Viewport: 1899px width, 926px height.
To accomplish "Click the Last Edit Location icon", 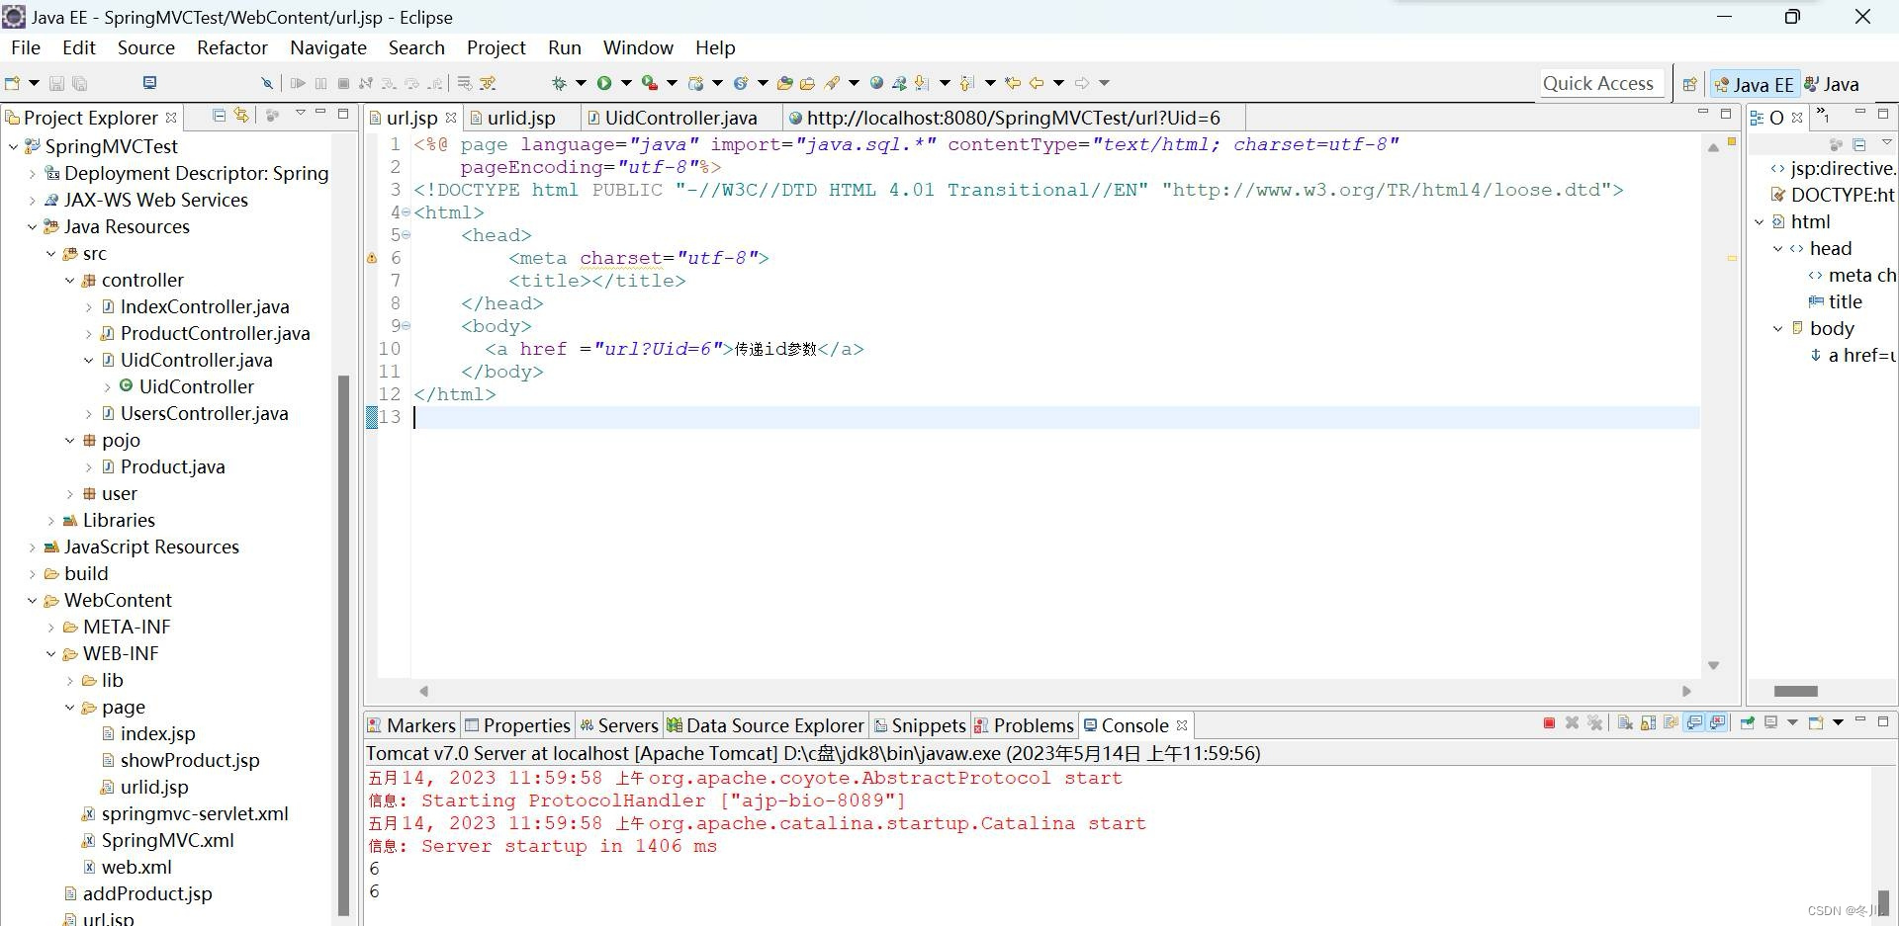I will coord(1013,83).
